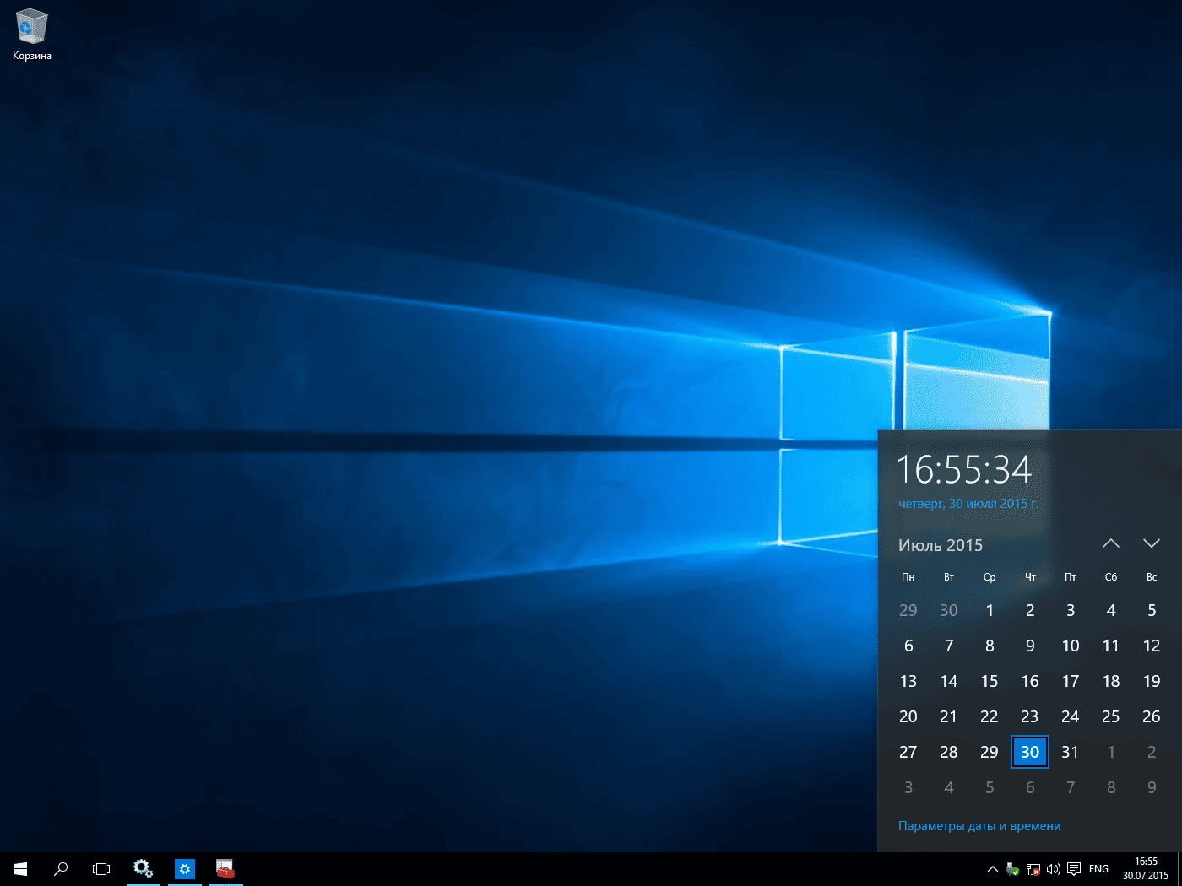Screen dimensions: 1182x886
Task: Select date 23 in the calendar
Action: 1030,716
